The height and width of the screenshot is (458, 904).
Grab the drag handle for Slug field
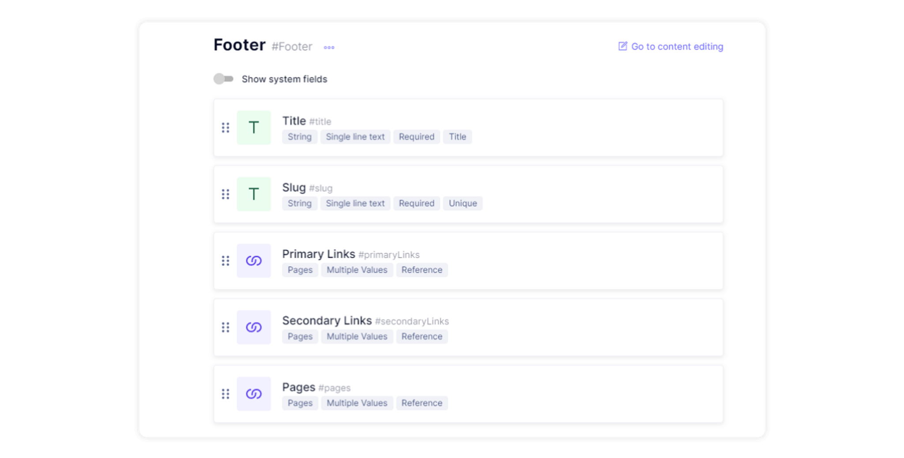coord(226,194)
